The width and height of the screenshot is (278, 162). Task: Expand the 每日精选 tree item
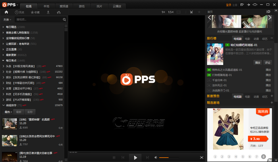coord(3,27)
